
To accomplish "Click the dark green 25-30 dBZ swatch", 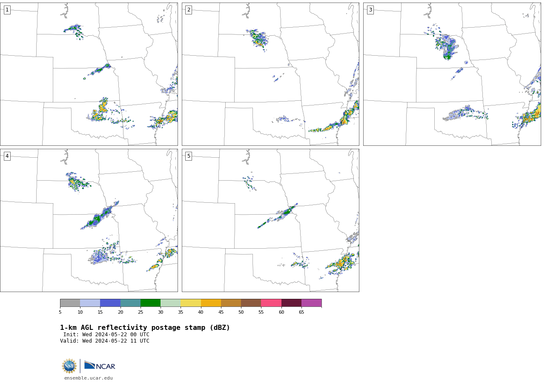I will click(150, 303).
